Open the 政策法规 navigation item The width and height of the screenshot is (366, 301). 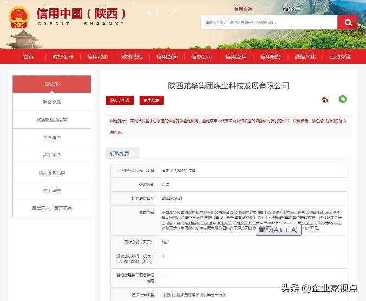(x=132, y=57)
